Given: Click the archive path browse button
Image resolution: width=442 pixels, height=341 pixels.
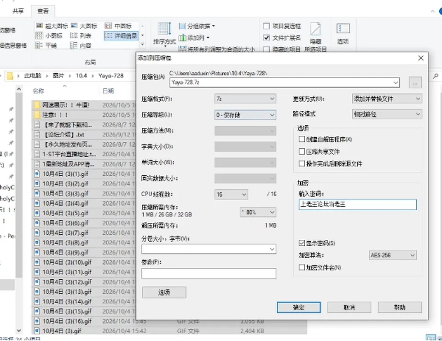Looking at the screenshot, I should (415, 82).
